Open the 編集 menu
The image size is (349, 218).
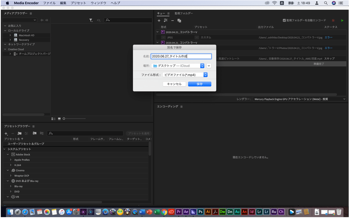pyautogui.click(x=63, y=3)
